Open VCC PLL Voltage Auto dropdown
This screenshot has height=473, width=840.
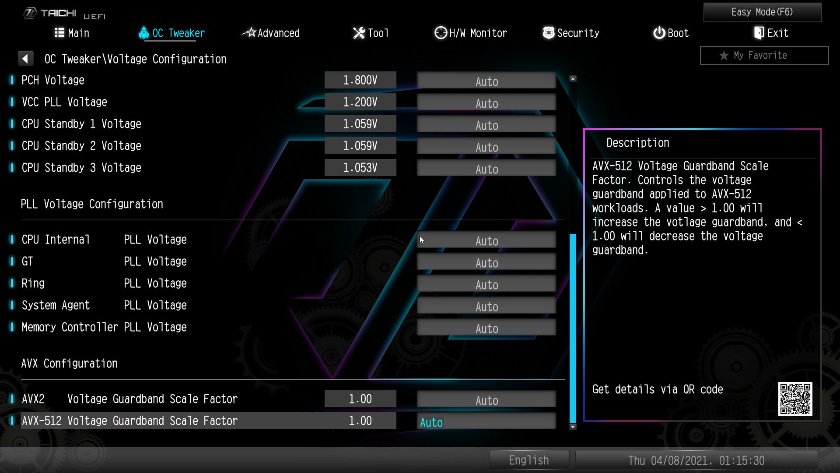point(486,103)
